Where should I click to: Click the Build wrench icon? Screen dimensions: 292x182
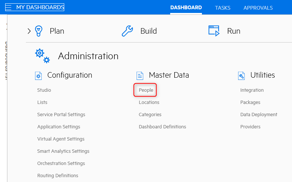click(127, 31)
